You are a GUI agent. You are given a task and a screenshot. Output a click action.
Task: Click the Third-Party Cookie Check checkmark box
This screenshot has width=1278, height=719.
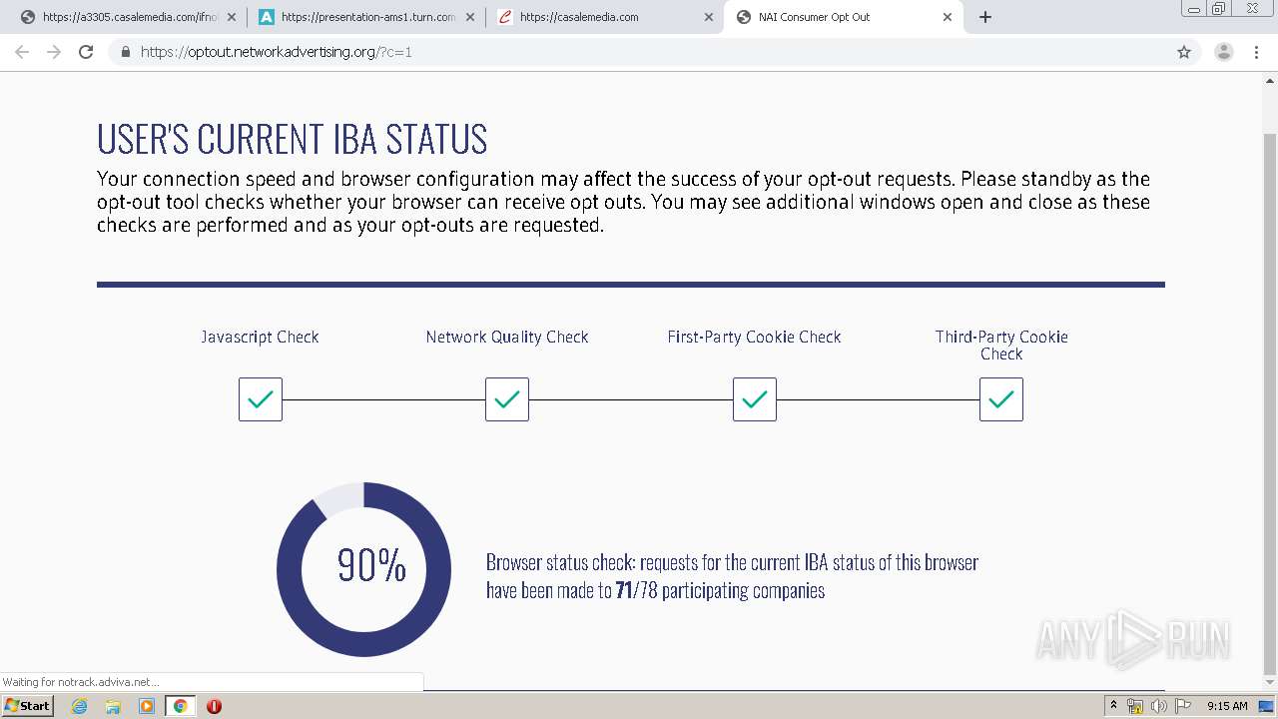pos(1001,399)
